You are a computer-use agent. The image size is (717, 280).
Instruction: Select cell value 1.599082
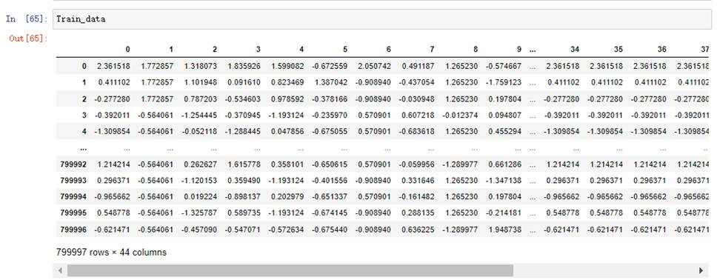pyautogui.click(x=287, y=67)
